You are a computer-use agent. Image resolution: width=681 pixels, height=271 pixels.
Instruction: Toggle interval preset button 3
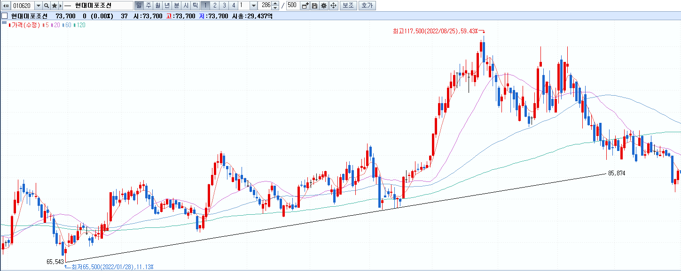(224, 6)
